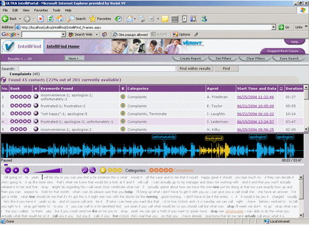Toggle the speaker column header icon
309x225 pixels.
[36, 89]
